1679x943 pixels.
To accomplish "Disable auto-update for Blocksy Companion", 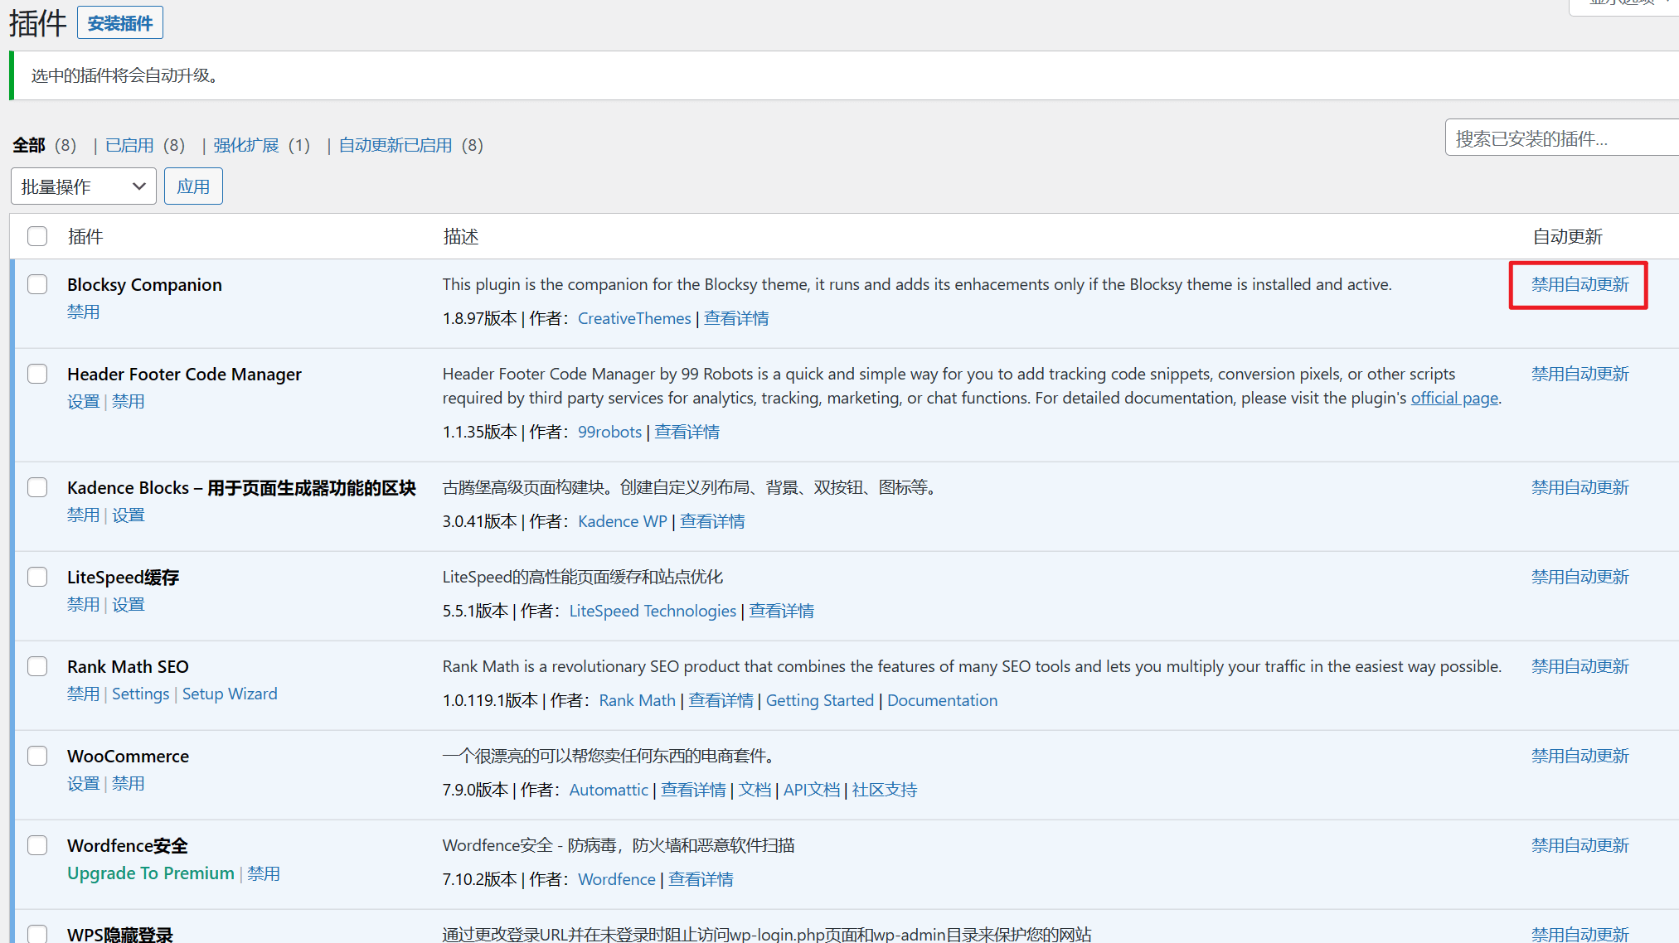I will tap(1580, 284).
